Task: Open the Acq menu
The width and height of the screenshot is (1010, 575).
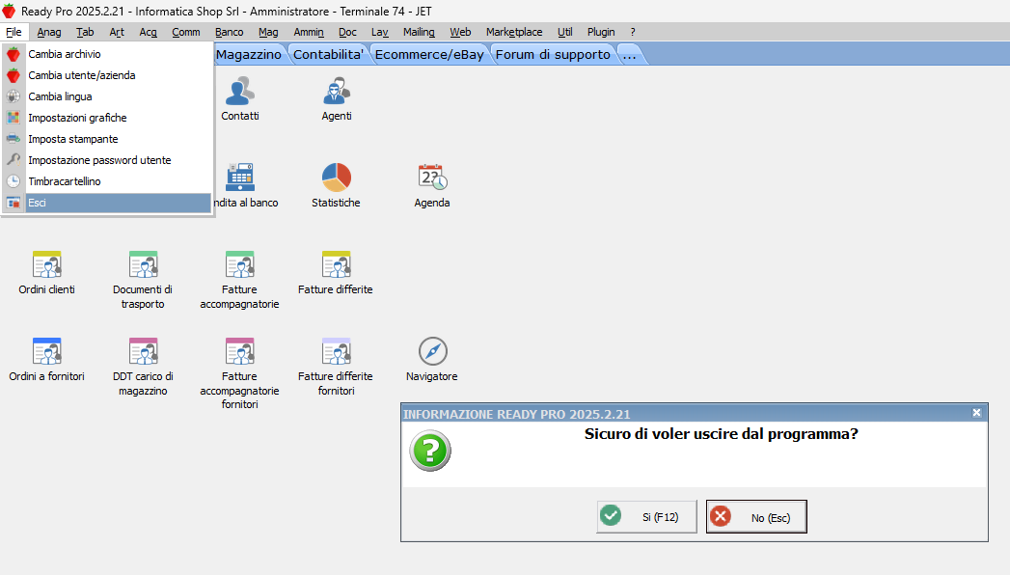Action: click(x=149, y=32)
